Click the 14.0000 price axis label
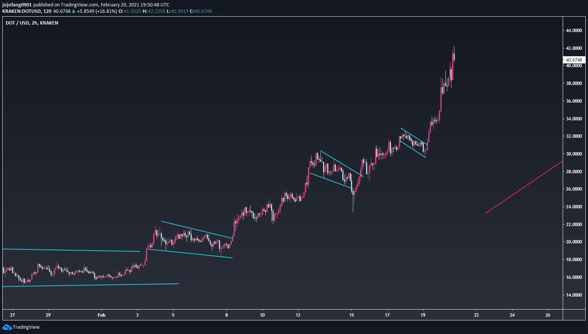 click(574, 295)
